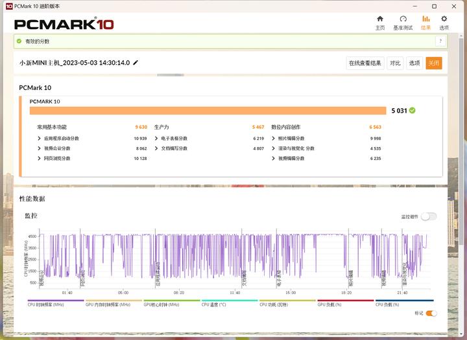Expand the 电子表格分数 row
The height and width of the screenshot is (340, 467).
pos(156,139)
